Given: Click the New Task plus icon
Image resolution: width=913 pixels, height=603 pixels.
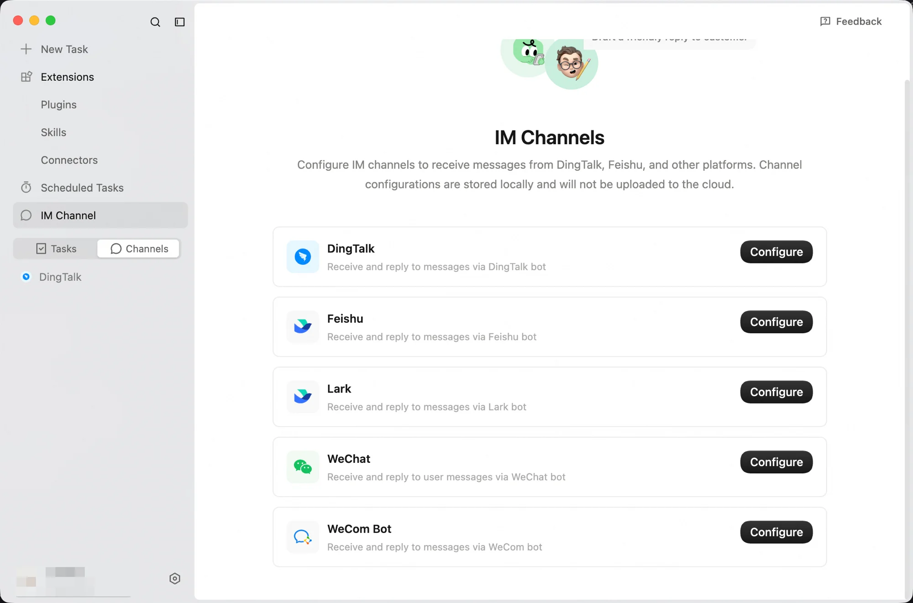Looking at the screenshot, I should point(26,49).
